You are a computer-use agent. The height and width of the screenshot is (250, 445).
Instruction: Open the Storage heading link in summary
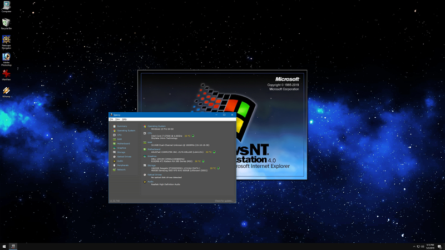(x=151, y=166)
